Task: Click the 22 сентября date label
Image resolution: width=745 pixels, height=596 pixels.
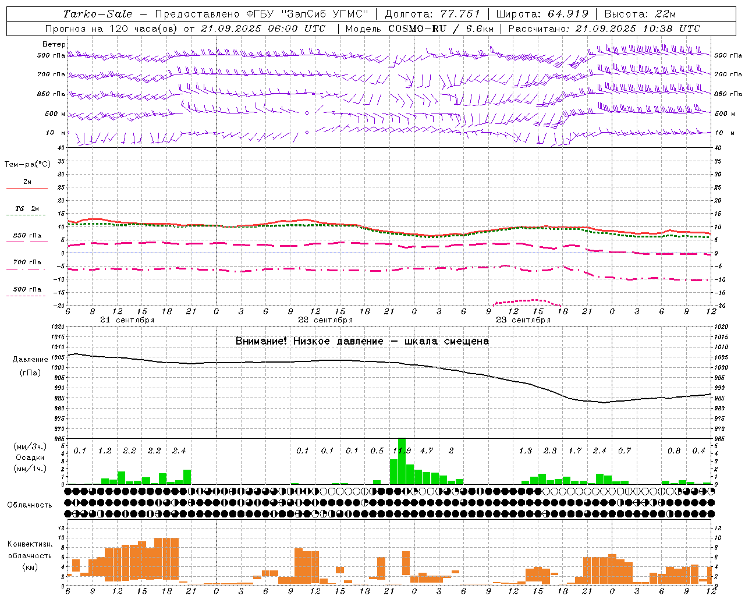Action: click(x=325, y=320)
